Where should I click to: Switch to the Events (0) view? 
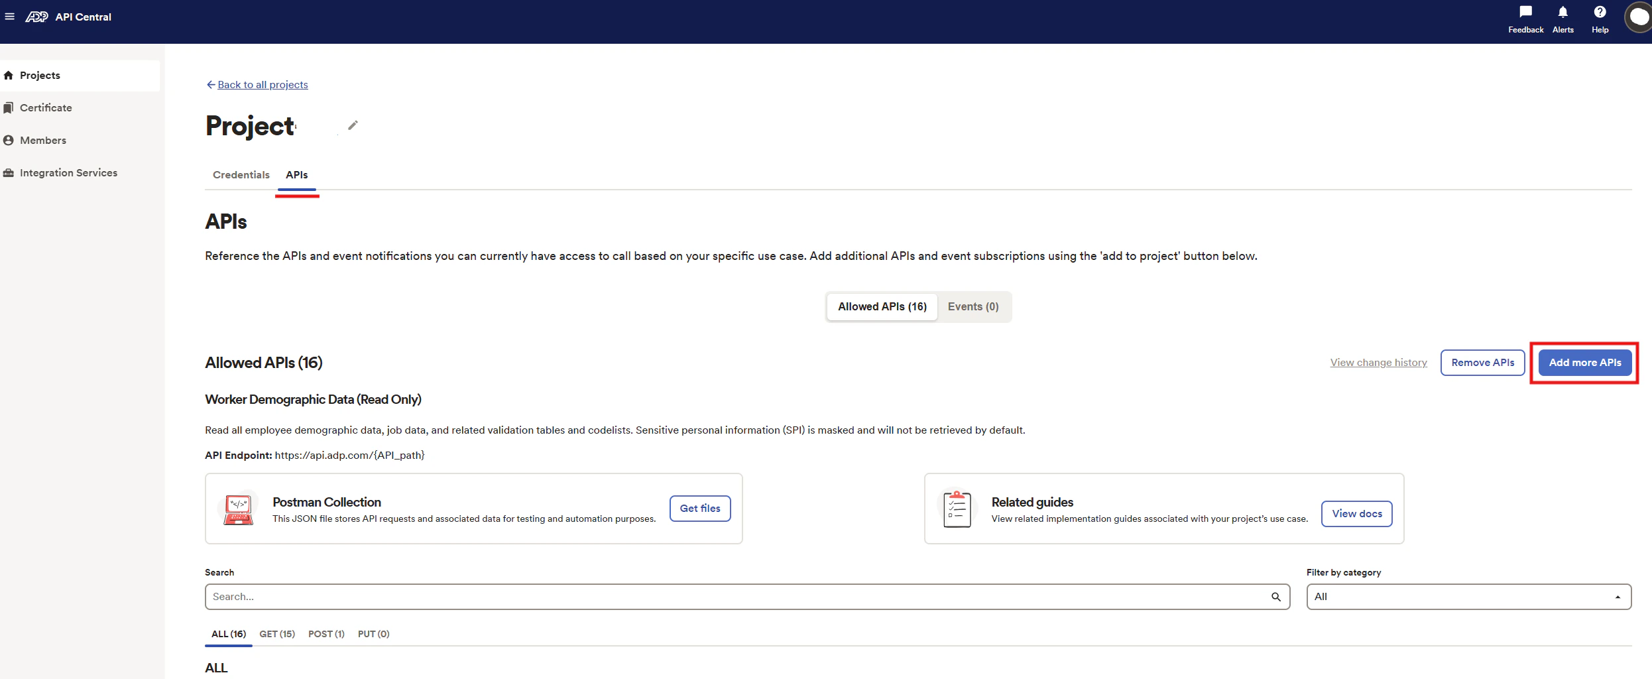pos(973,306)
